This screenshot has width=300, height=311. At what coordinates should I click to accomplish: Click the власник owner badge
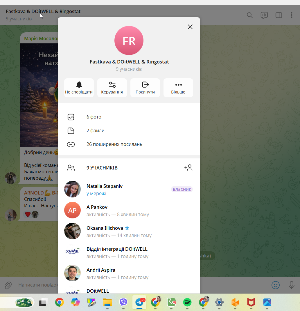click(x=182, y=189)
